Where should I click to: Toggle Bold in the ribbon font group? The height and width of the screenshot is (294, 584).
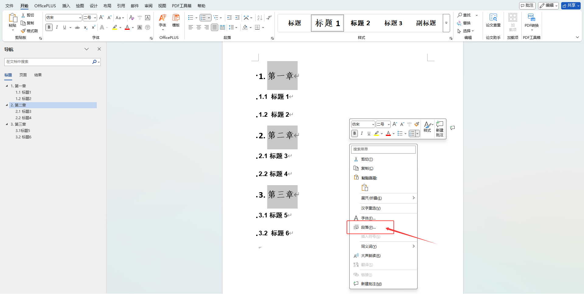click(49, 27)
